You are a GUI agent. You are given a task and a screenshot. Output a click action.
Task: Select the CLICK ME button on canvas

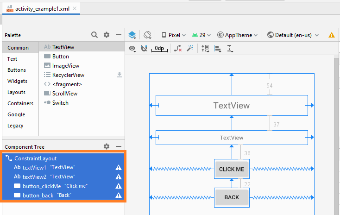232,169
